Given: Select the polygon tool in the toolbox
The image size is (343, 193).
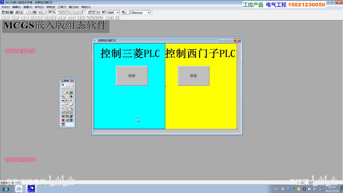Looking at the screenshot, I should click(63, 93).
